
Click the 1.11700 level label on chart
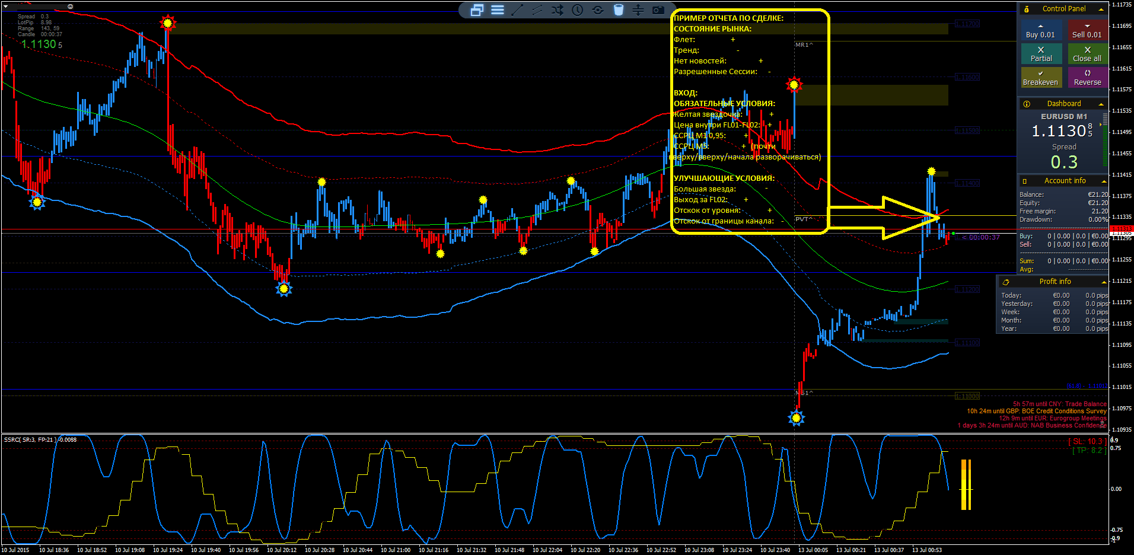(967, 24)
